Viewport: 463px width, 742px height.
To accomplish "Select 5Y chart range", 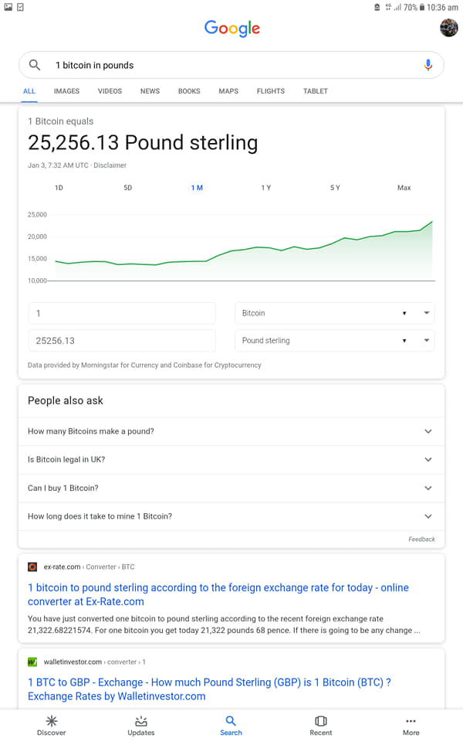I will pyautogui.click(x=335, y=188).
